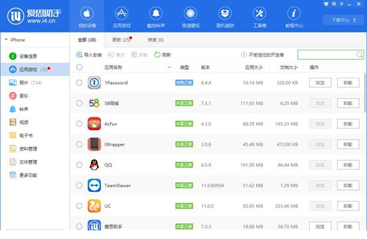
Task: Click Uninstall toolbar button
Action: [x=139, y=55]
